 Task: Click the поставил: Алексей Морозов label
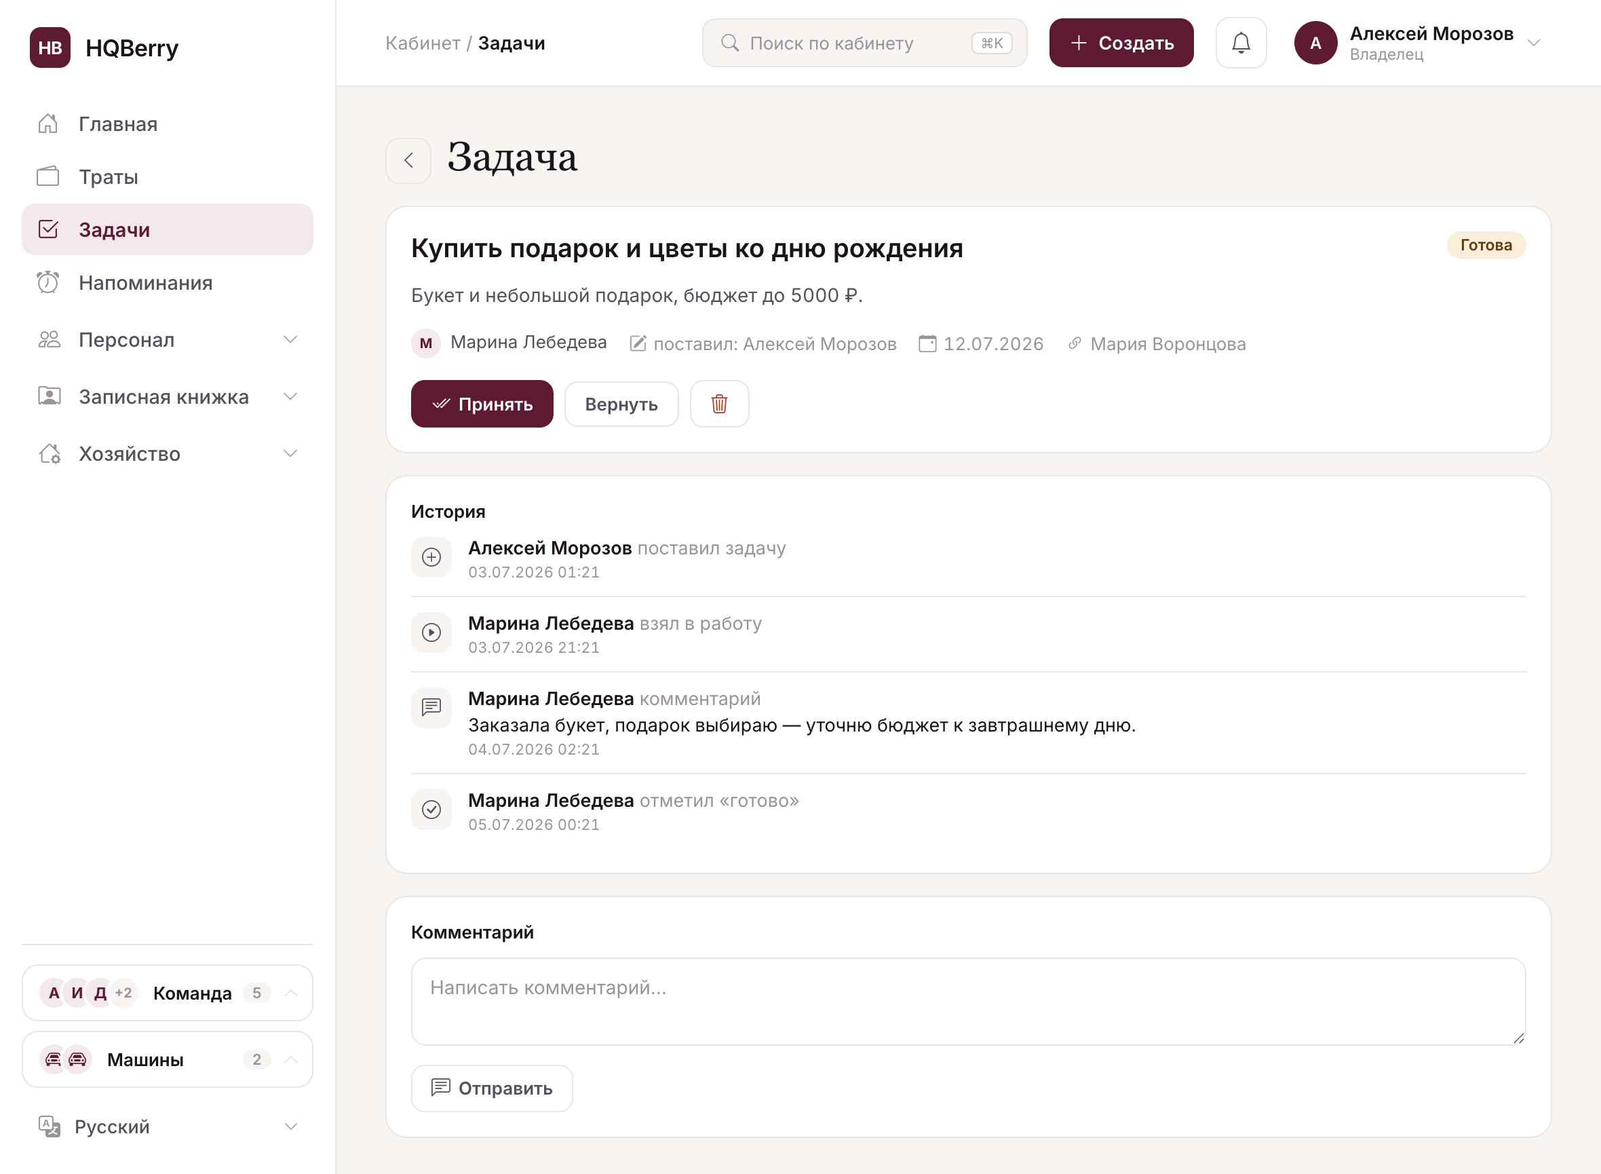point(775,344)
